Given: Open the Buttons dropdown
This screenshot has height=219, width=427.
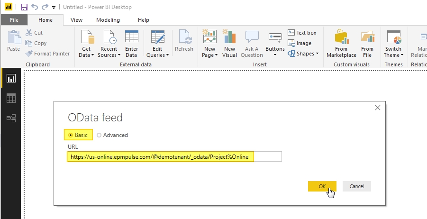Looking at the screenshot, I should (x=275, y=44).
